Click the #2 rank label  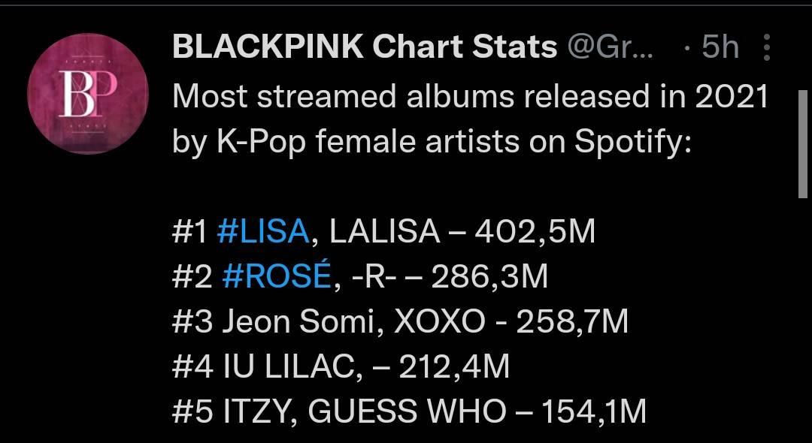pyautogui.click(x=192, y=276)
